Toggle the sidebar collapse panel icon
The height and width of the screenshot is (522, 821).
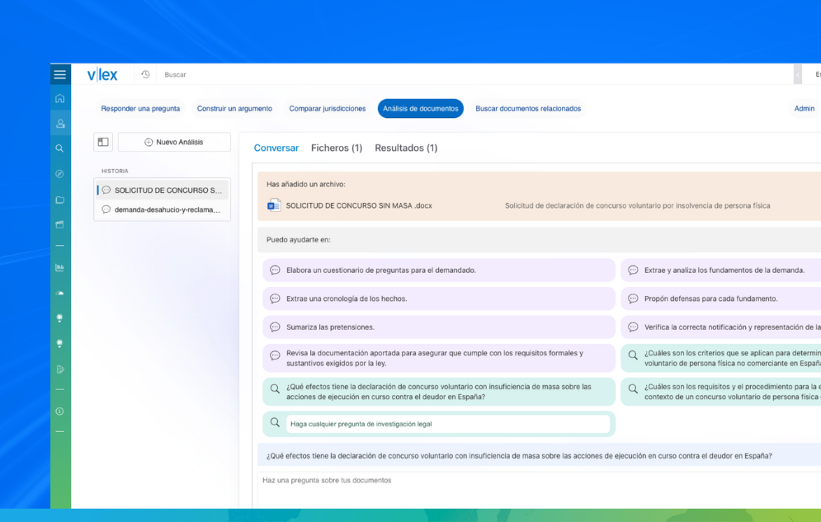(103, 142)
